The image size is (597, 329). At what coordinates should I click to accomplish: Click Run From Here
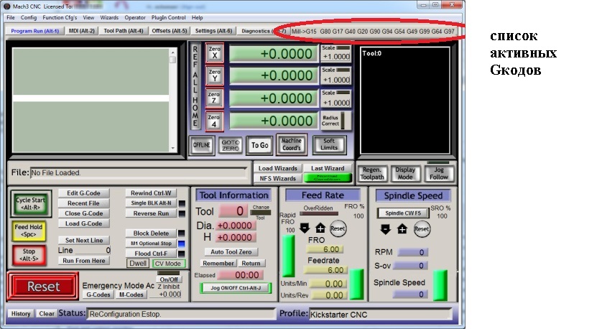(84, 261)
